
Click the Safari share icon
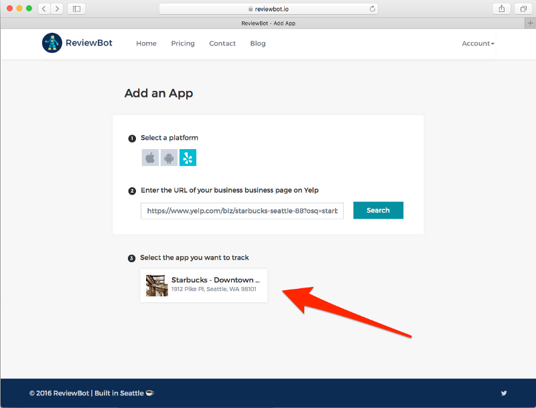click(x=501, y=9)
